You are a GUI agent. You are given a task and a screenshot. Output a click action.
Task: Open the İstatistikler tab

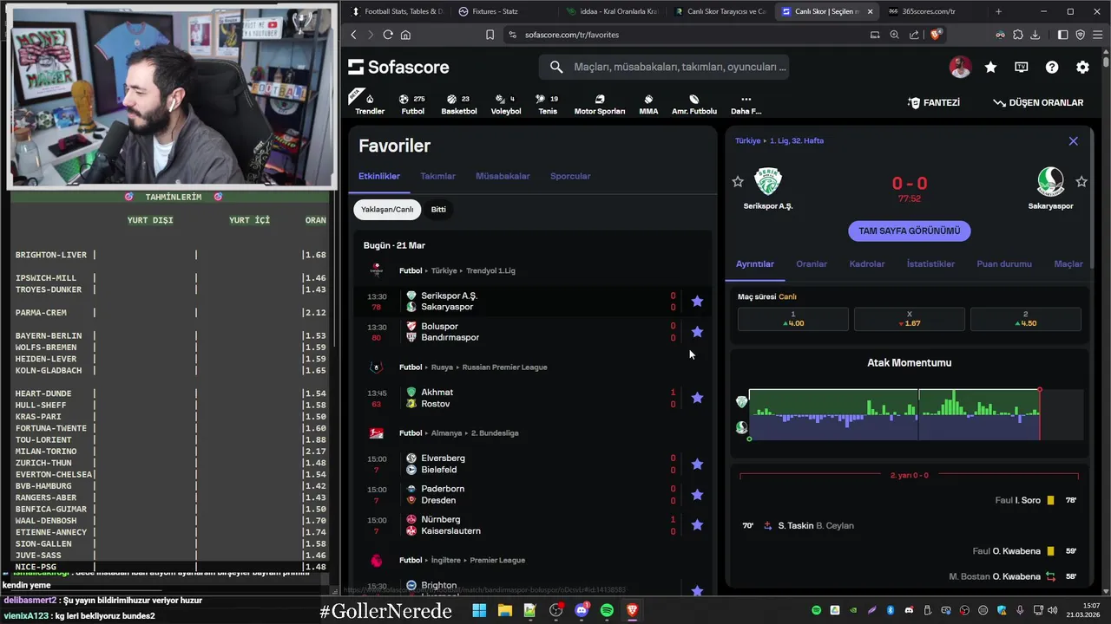930,263
